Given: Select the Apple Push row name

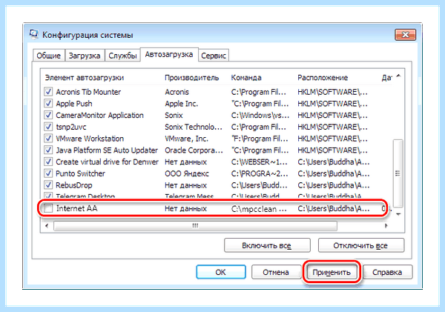Looking at the screenshot, I should [x=74, y=104].
